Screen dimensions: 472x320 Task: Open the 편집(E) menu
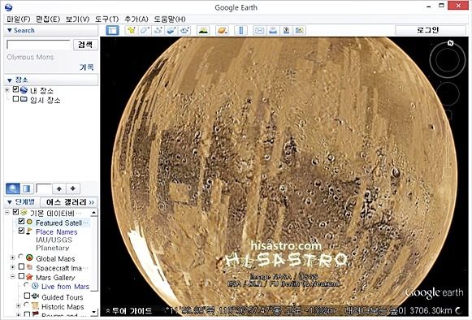[48, 19]
